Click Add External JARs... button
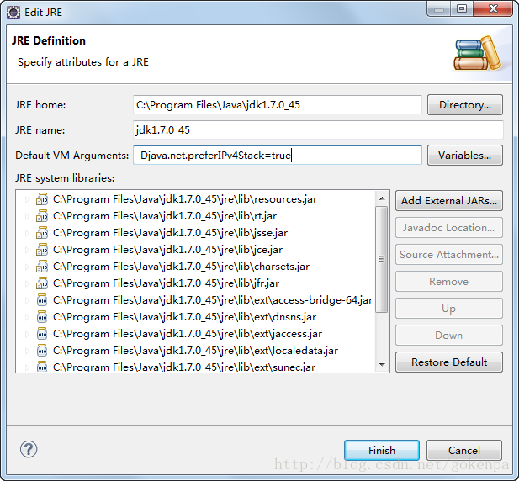The width and height of the screenshot is (519, 481). (449, 200)
